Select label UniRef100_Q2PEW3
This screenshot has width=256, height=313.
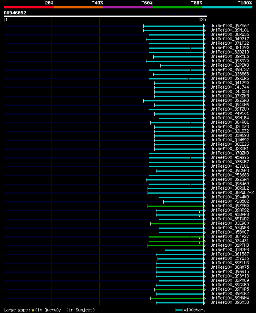230,65
